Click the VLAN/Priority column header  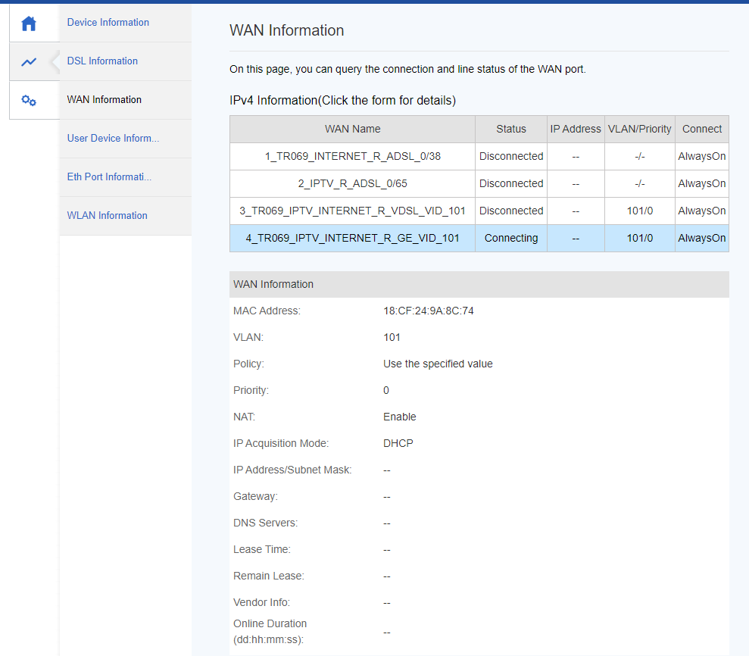[x=639, y=130]
